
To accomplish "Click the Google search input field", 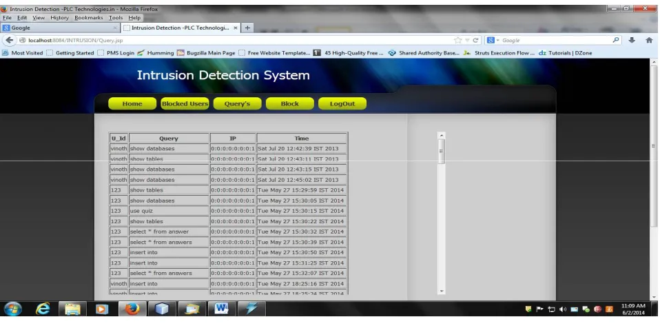I will (555, 41).
